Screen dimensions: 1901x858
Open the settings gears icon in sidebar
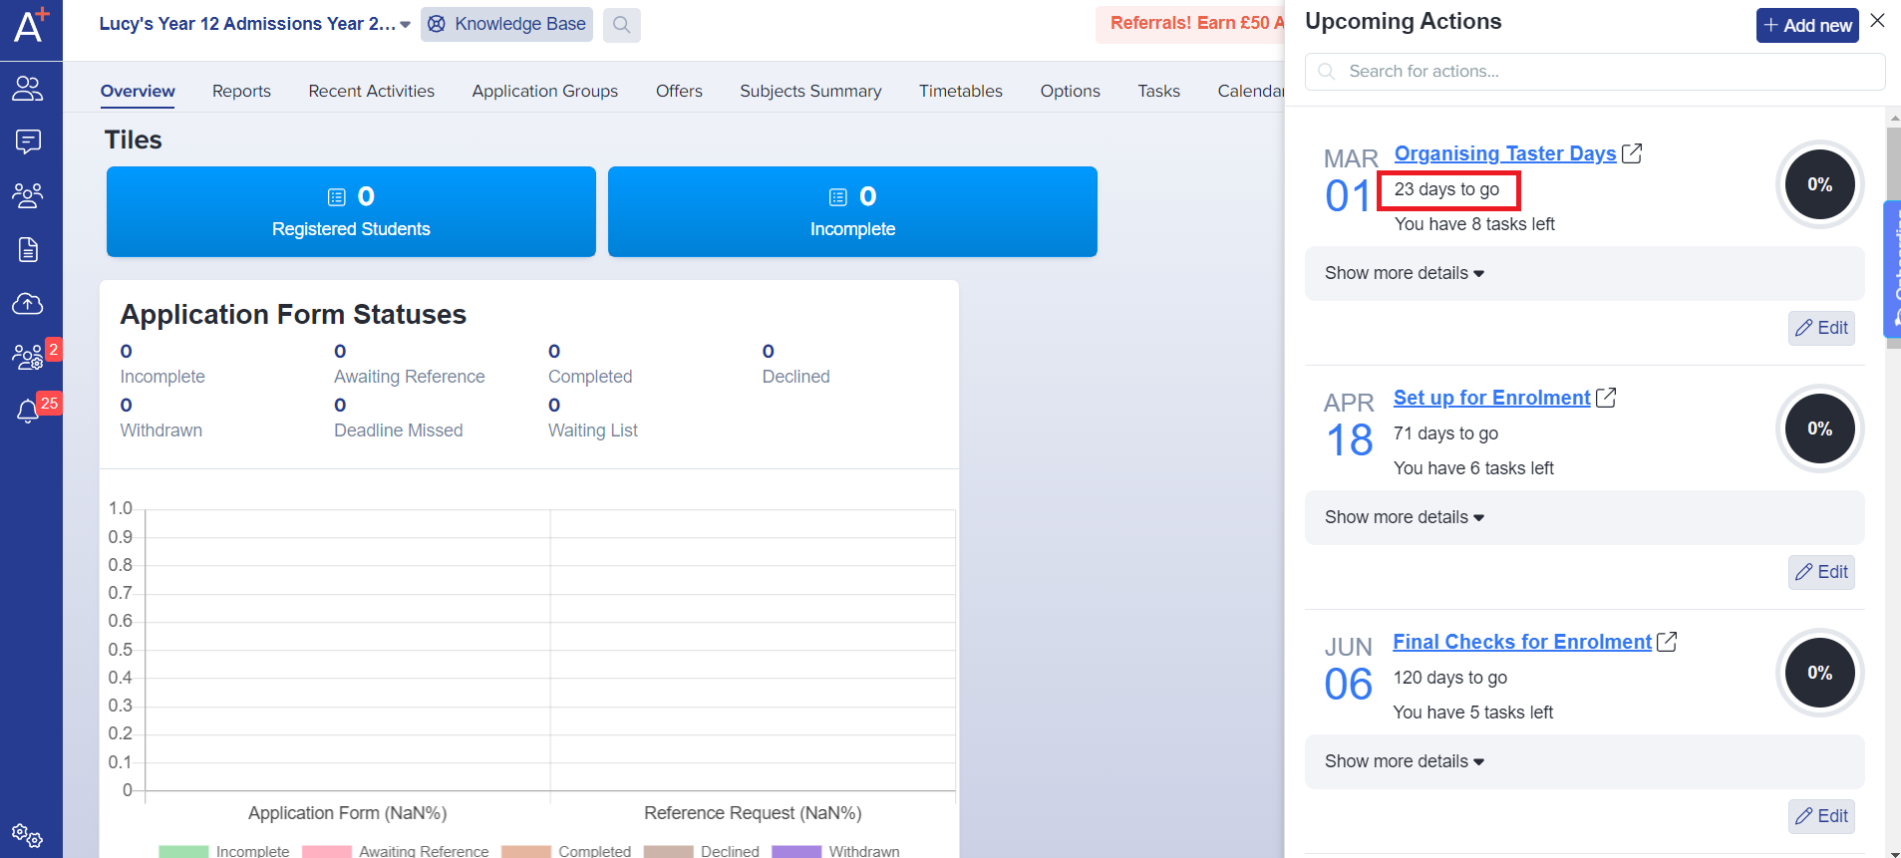(27, 835)
